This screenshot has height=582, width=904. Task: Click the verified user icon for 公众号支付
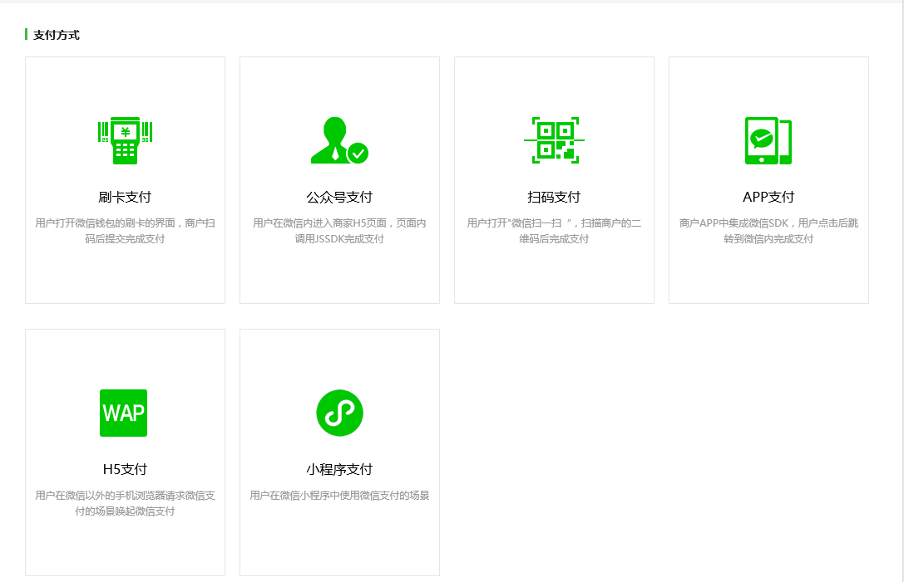(x=339, y=140)
